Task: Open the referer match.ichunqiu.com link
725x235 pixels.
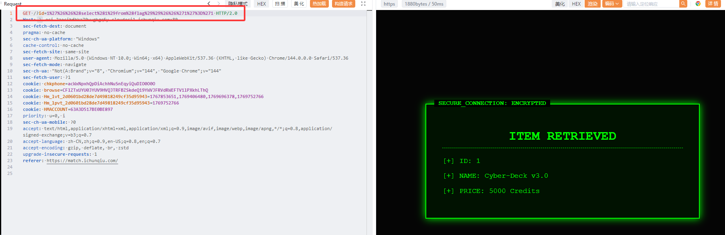Action: (x=82, y=161)
